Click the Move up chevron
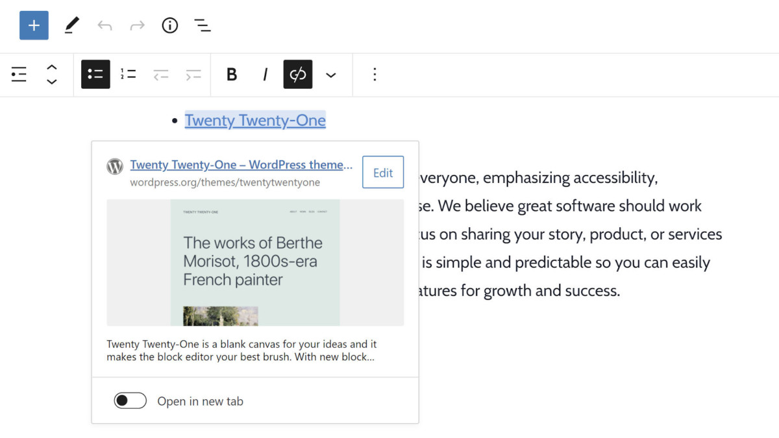This screenshot has width=779, height=438. [x=52, y=67]
